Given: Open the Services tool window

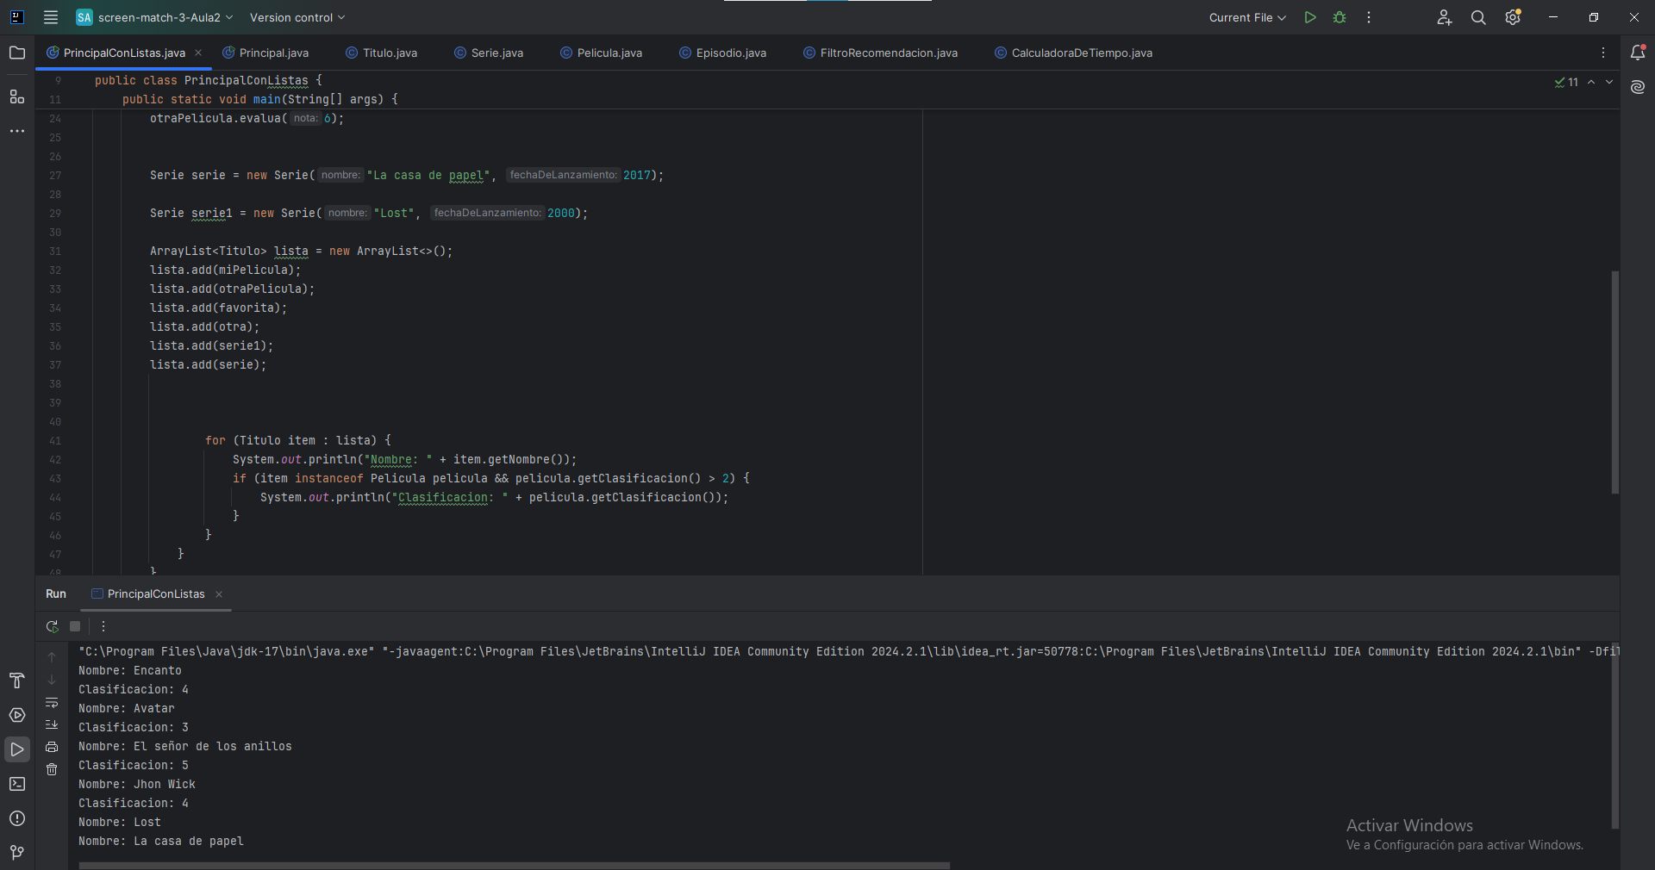Looking at the screenshot, I should click(17, 715).
